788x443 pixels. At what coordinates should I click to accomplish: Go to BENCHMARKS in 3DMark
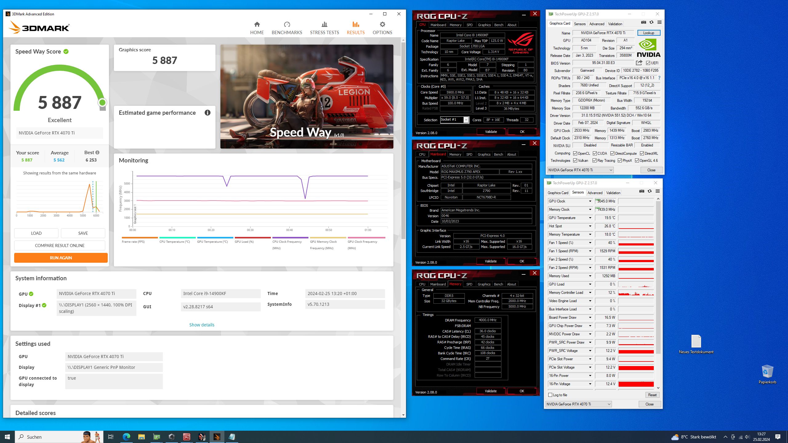(x=287, y=28)
